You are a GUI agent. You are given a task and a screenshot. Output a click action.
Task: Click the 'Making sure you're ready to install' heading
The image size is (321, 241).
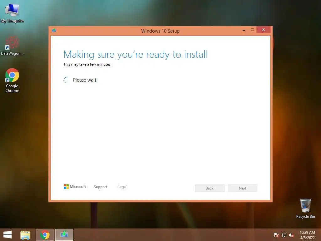135,55
